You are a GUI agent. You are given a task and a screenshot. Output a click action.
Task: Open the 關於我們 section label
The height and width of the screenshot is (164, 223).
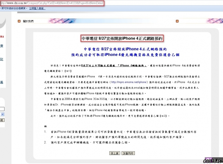tap(28, 21)
